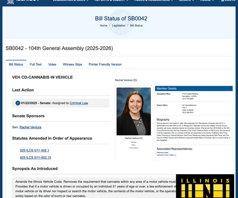This screenshot has height=198, width=238.
Task: Click the 'Senate Sponsors' heading
Action: coord(28,116)
